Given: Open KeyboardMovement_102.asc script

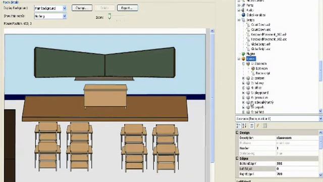Looking at the screenshot, I should pyautogui.click(x=269, y=39).
